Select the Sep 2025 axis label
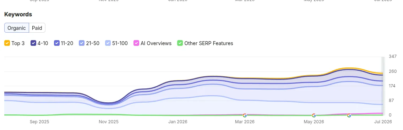403x130 pixels. (x=39, y=122)
